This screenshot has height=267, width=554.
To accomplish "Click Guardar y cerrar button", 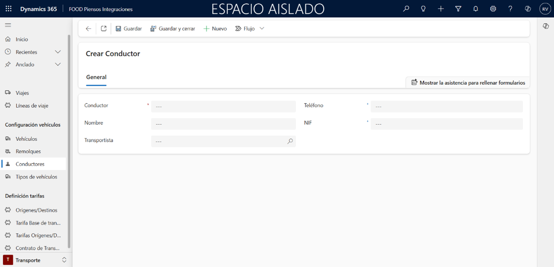I will [172, 29].
